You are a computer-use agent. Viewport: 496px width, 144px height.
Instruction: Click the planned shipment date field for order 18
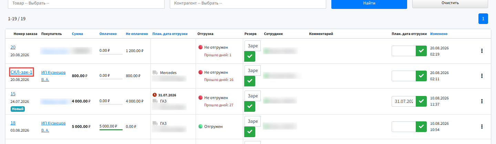(x=404, y=127)
